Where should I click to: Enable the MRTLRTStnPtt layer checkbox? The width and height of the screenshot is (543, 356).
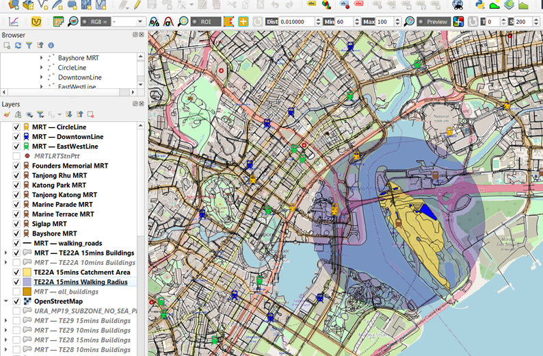coord(17,156)
